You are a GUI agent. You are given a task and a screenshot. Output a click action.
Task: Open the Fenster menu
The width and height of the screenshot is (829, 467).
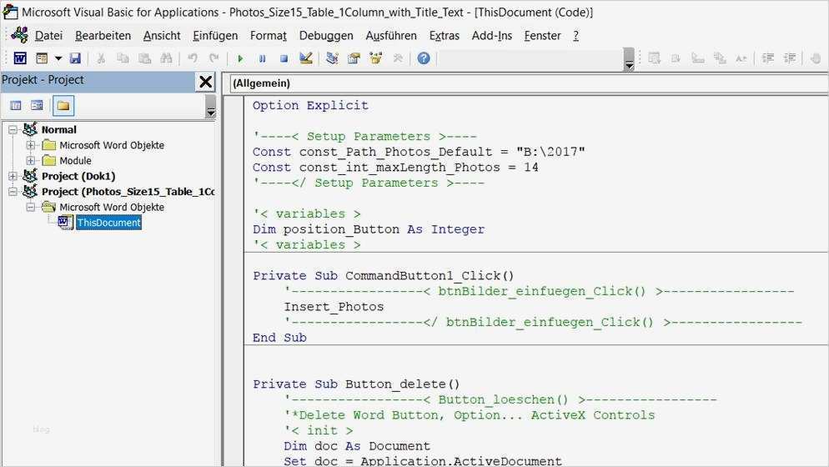pyautogui.click(x=542, y=35)
